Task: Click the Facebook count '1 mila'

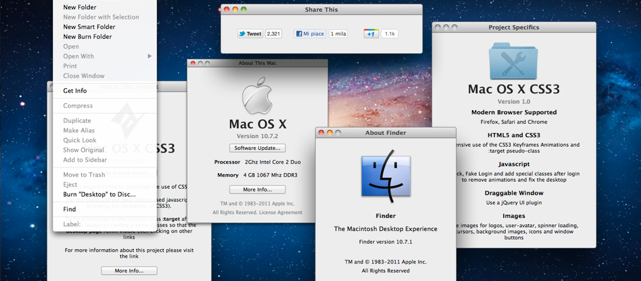Action: pyautogui.click(x=337, y=34)
